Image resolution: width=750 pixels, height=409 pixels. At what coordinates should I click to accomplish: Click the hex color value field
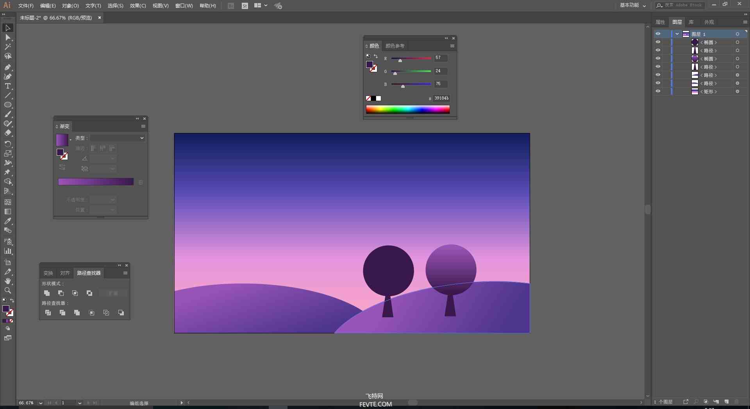441,98
